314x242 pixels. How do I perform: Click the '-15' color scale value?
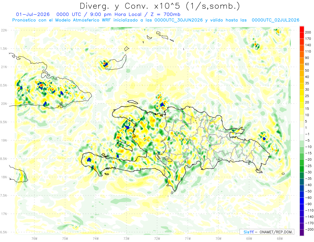coord(309,153)
